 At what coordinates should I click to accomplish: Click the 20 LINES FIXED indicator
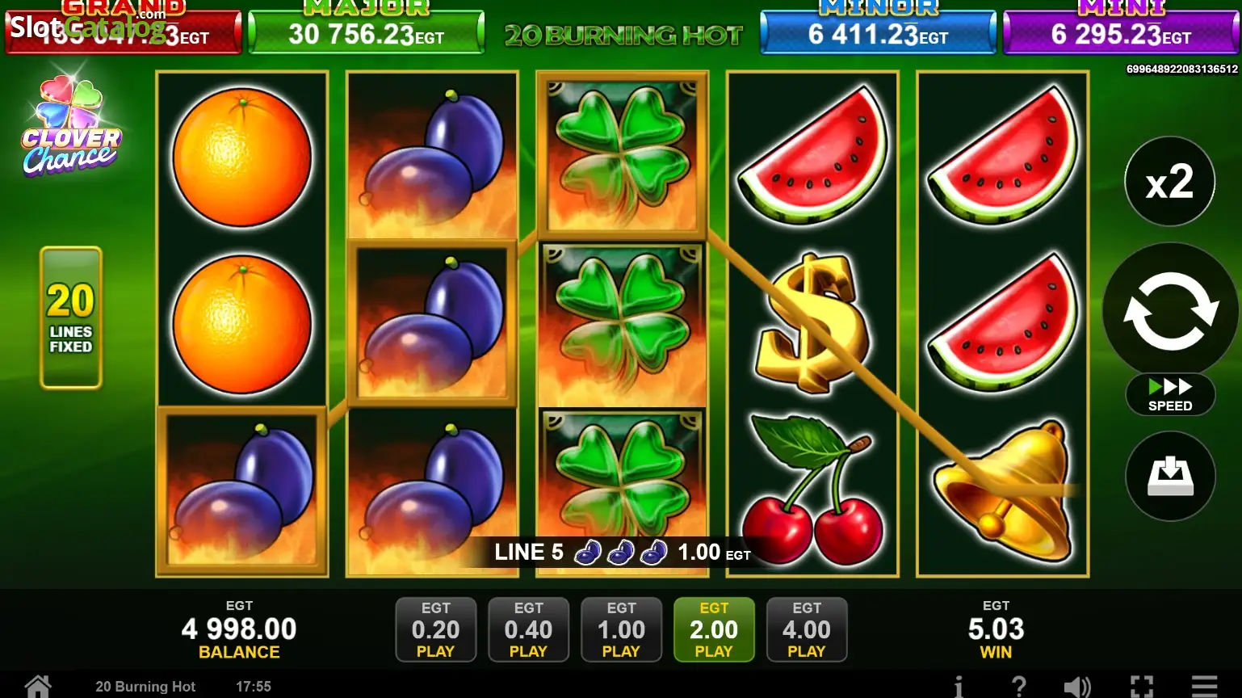point(71,317)
